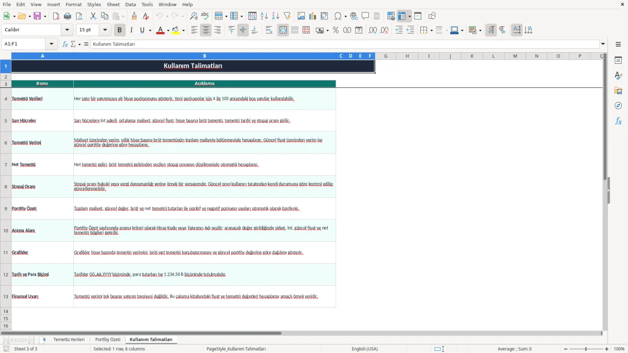Select column header H
The image size is (628, 353).
[x=407, y=56]
